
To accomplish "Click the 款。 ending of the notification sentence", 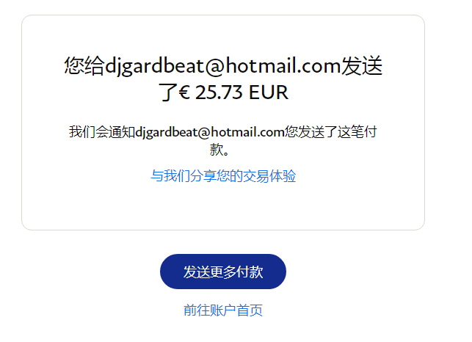I will pos(219,150).
